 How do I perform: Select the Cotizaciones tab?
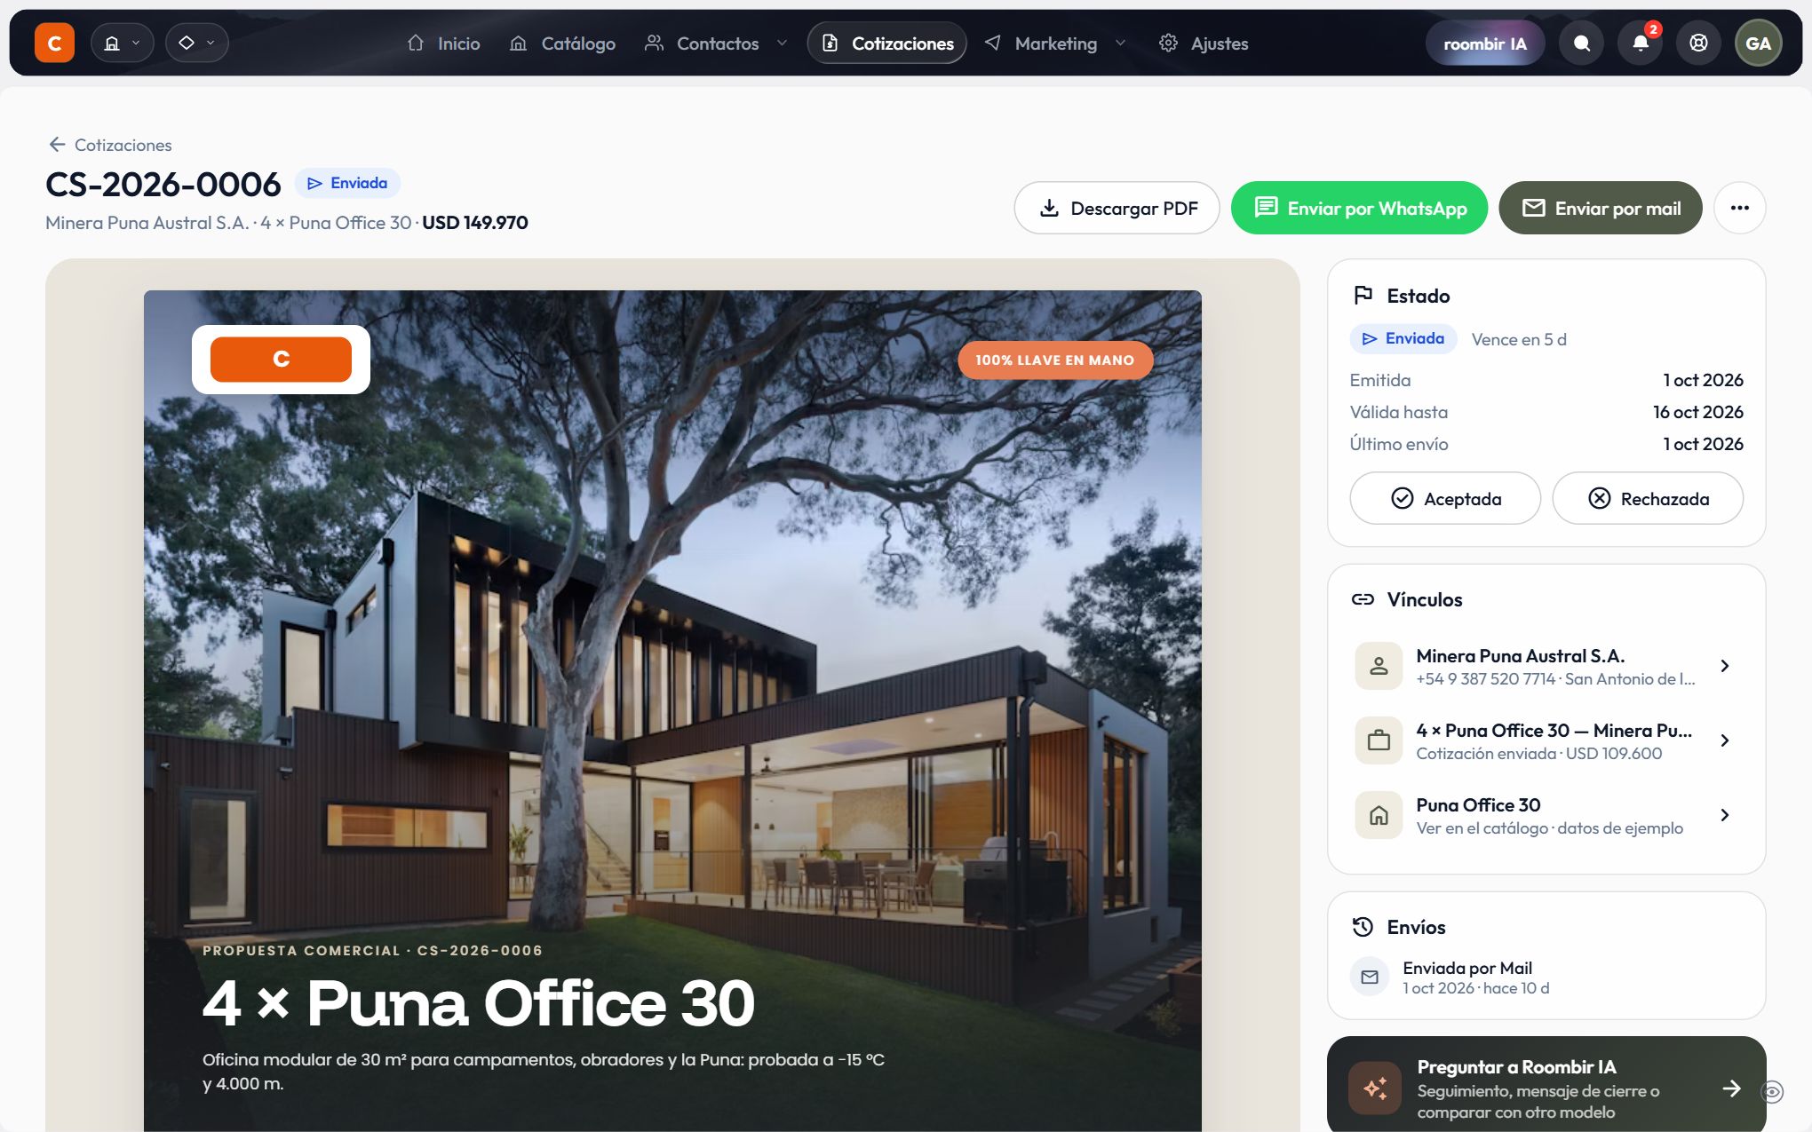click(x=886, y=43)
